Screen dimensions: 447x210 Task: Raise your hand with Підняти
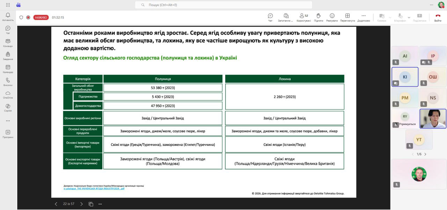click(318, 17)
